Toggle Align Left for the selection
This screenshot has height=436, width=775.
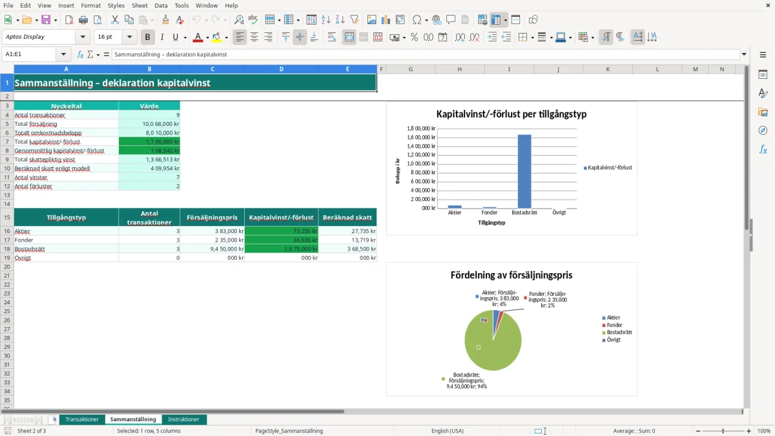pos(240,37)
